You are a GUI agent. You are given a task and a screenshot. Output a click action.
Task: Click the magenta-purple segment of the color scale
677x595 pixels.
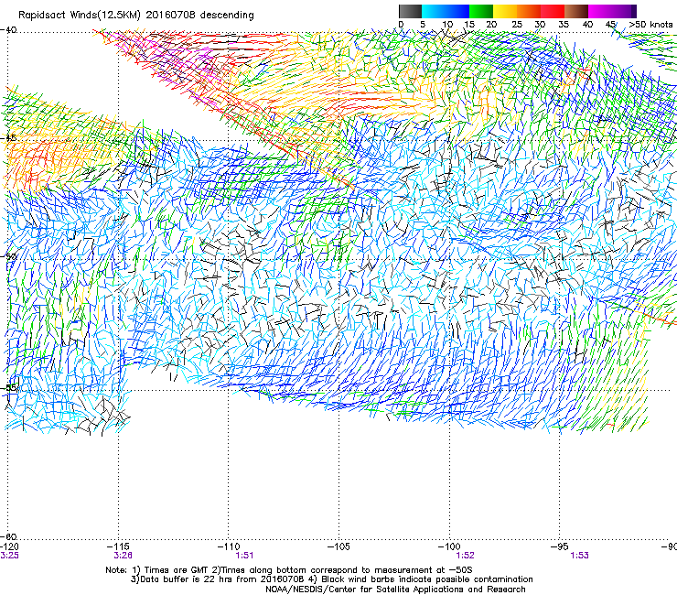(612, 11)
